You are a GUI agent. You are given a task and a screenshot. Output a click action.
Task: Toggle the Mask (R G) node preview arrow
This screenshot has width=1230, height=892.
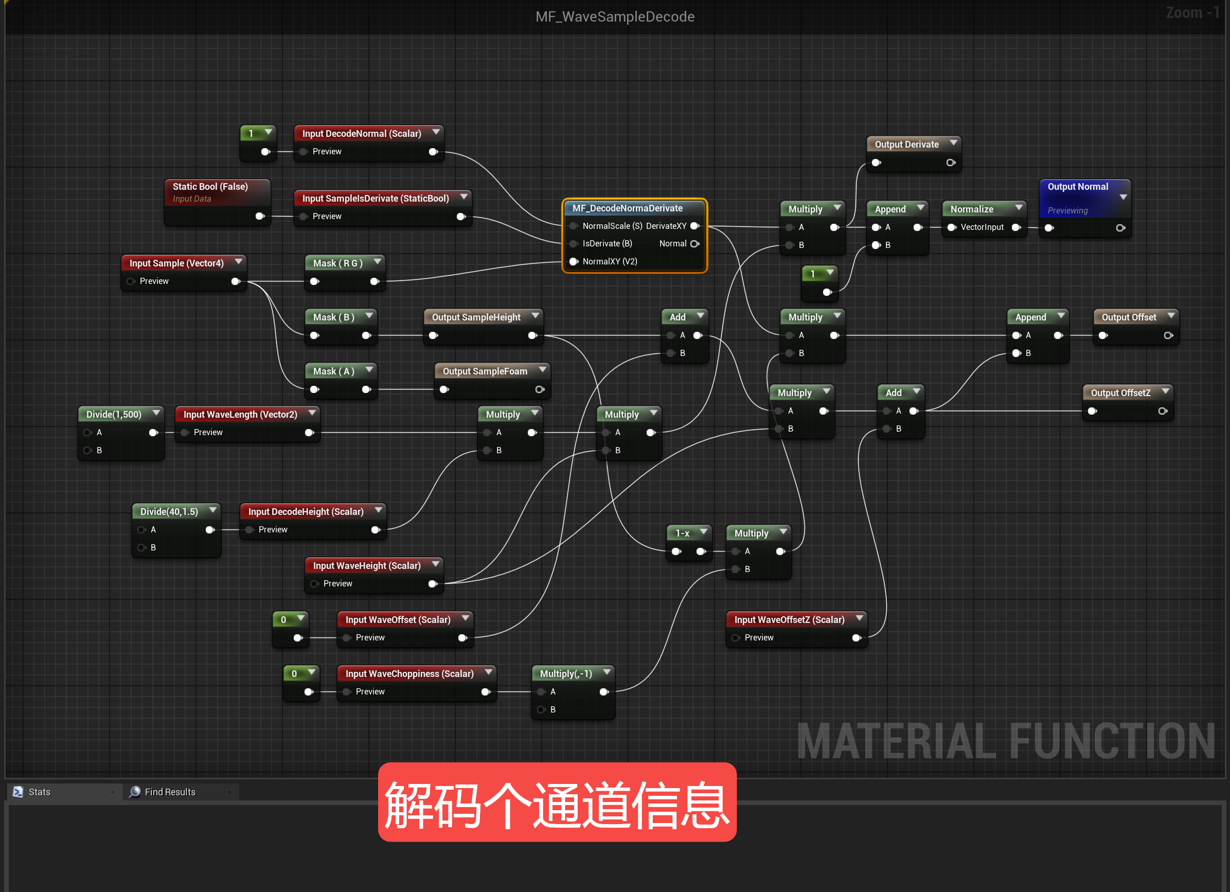pyautogui.click(x=378, y=261)
